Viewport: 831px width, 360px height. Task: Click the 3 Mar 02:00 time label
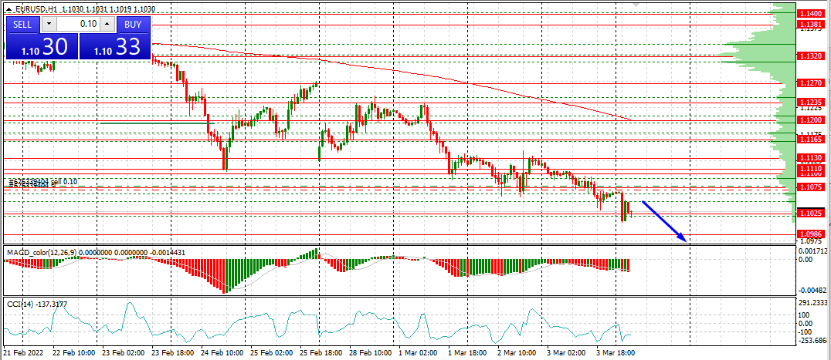(566, 352)
